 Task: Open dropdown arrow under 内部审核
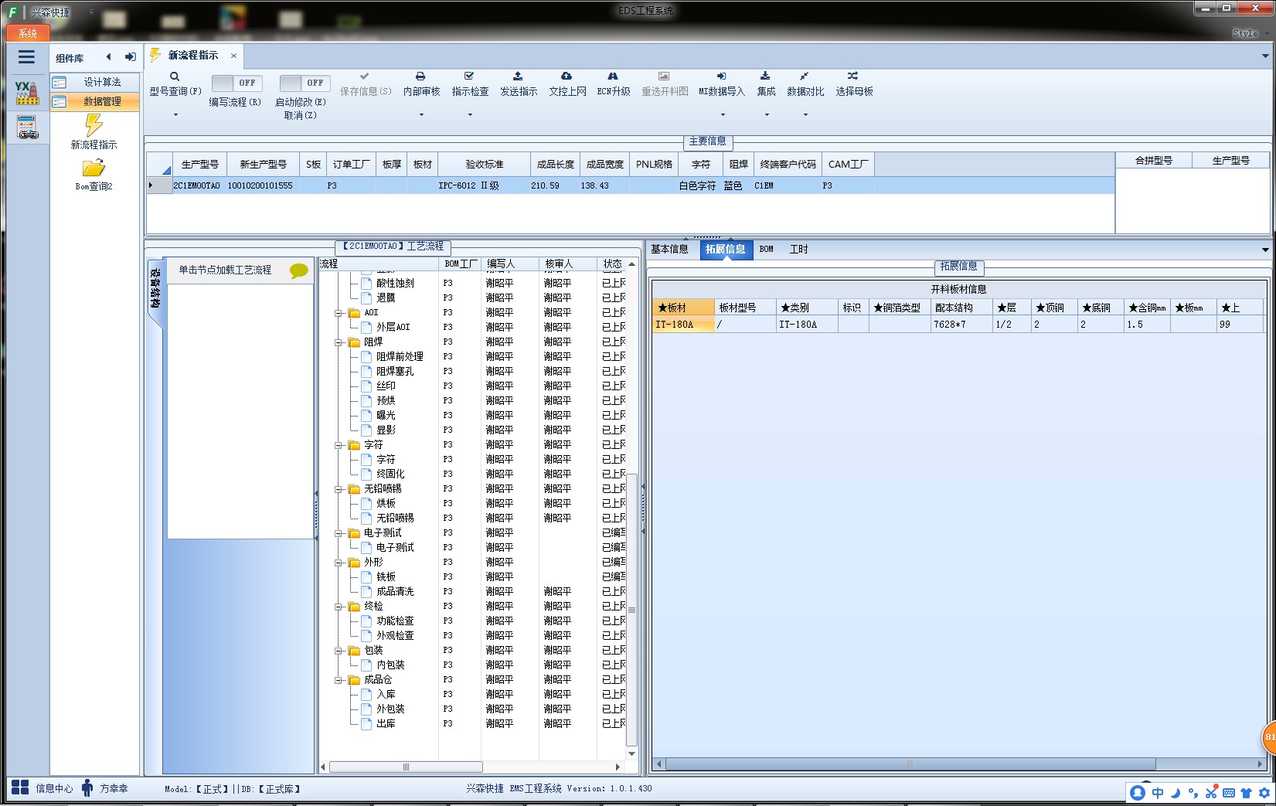point(421,115)
